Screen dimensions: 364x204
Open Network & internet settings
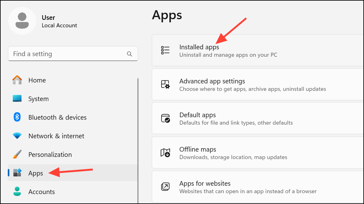[x=56, y=136]
